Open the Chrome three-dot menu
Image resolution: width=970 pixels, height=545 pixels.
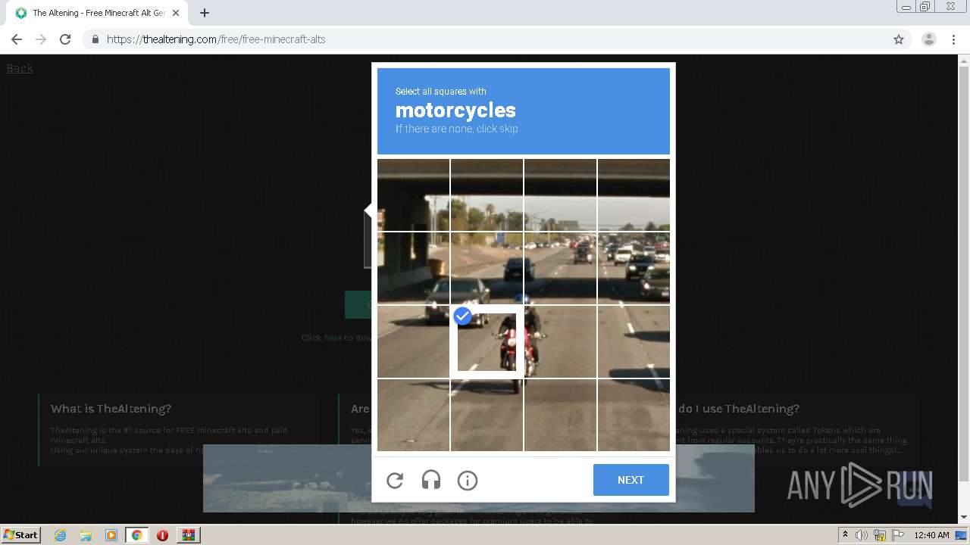point(953,39)
